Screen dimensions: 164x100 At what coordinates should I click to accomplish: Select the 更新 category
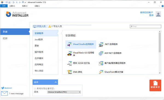click(x=45, y=46)
